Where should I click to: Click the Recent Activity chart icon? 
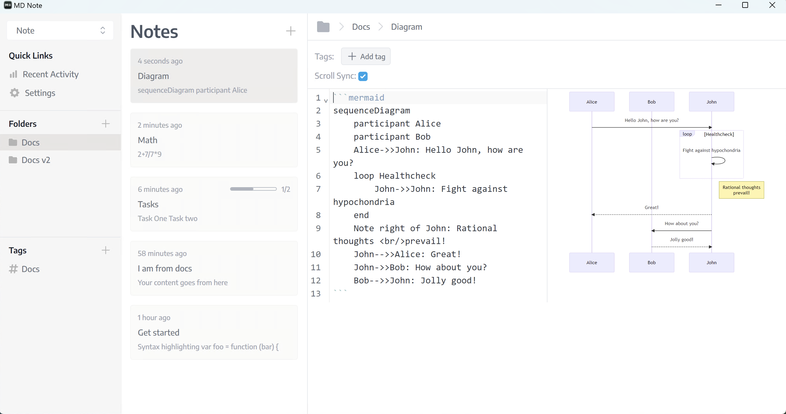(x=14, y=74)
